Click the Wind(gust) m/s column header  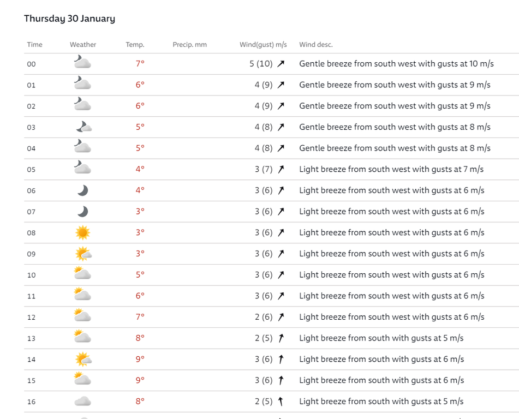coord(263,45)
